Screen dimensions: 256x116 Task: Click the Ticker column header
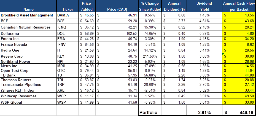click(68, 6)
